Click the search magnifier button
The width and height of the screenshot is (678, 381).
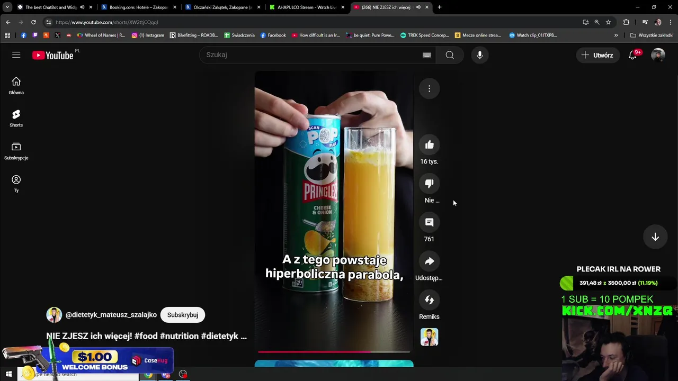coord(450,55)
